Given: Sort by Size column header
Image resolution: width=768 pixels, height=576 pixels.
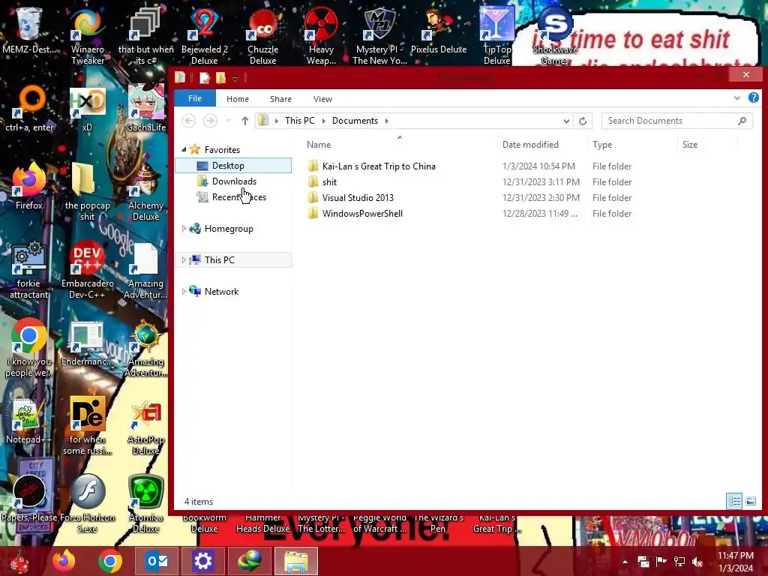Looking at the screenshot, I should (708, 145).
